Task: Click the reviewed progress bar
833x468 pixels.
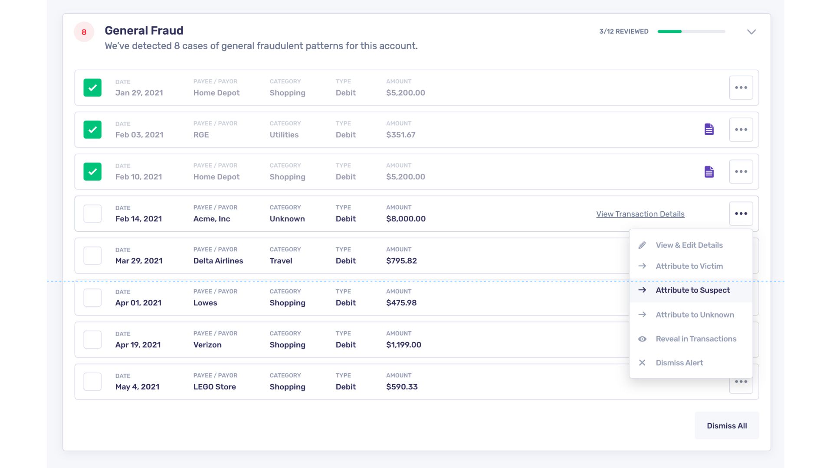Action: 691,32
